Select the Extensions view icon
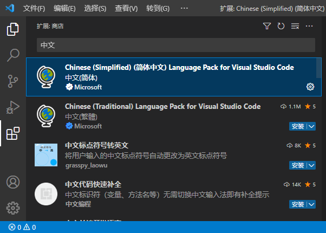Screen dimensions: 326x233 (x=13, y=133)
